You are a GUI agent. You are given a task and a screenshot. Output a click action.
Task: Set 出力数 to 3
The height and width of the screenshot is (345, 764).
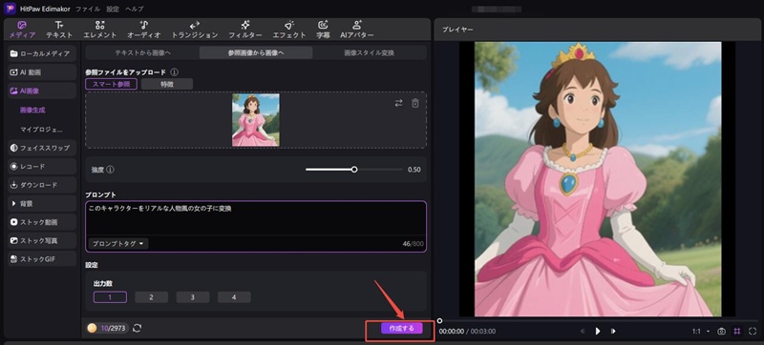point(193,297)
